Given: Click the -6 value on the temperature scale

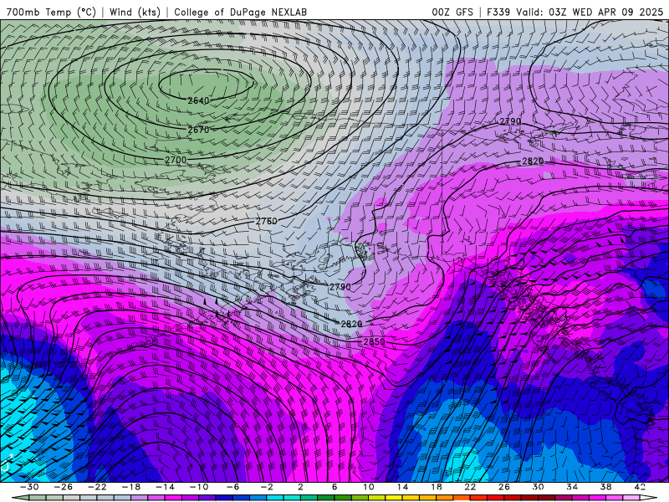Looking at the screenshot, I should [x=232, y=487].
